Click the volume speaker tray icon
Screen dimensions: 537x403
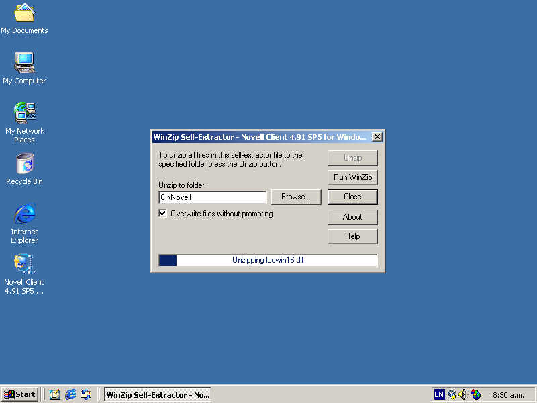coord(463,394)
